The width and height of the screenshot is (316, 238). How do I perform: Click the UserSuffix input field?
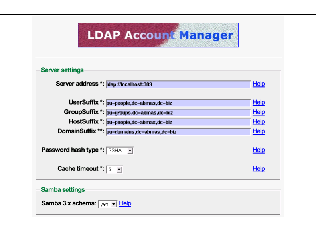click(x=178, y=103)
